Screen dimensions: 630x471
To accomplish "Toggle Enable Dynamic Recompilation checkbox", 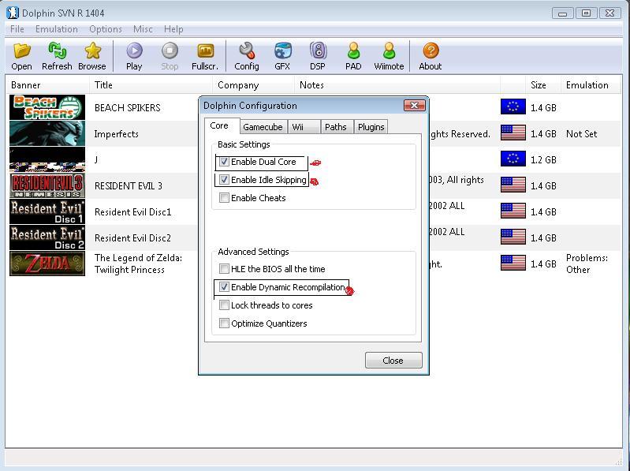I will point(224,287).
